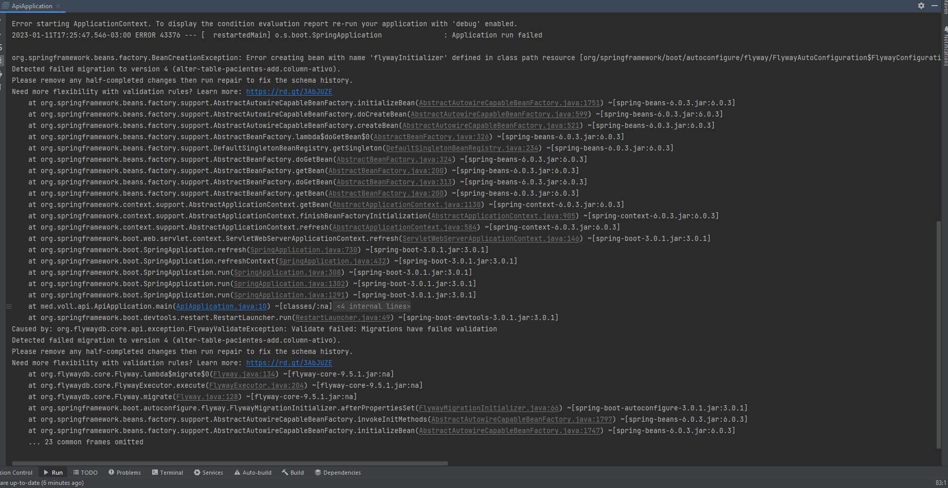This screenshot has height=488, width=948.
Task: Click the 'Error starting ApplicationContext' line
Action: pos(265,24)
